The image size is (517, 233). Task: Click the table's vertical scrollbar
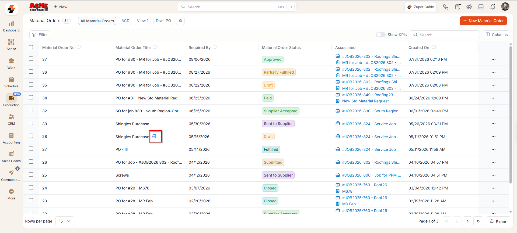(x=511, y=115)
